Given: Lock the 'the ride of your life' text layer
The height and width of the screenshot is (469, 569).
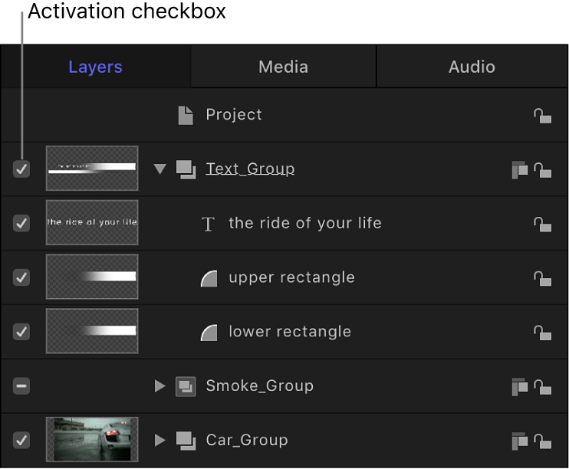Looking at the screenshot, I should (542, 224).
